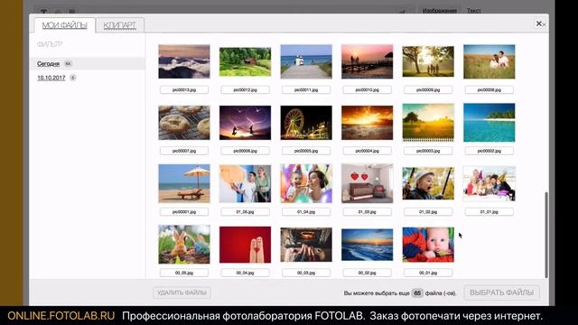Click the pic00005.jpg file name field
Image resolution: width=578 pixels, height=325 pixels.
tap(306, 151)
